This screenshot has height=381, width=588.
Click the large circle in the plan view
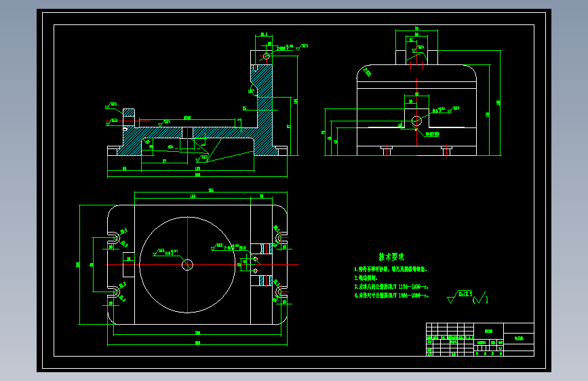[187, 265]
